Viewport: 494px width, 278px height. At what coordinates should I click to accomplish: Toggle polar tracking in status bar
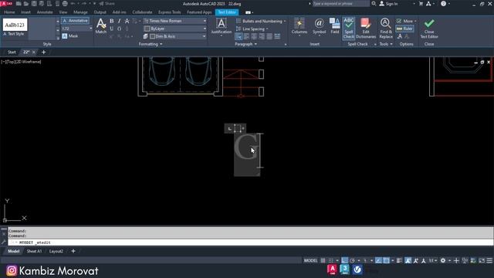(x=352, y=260)
